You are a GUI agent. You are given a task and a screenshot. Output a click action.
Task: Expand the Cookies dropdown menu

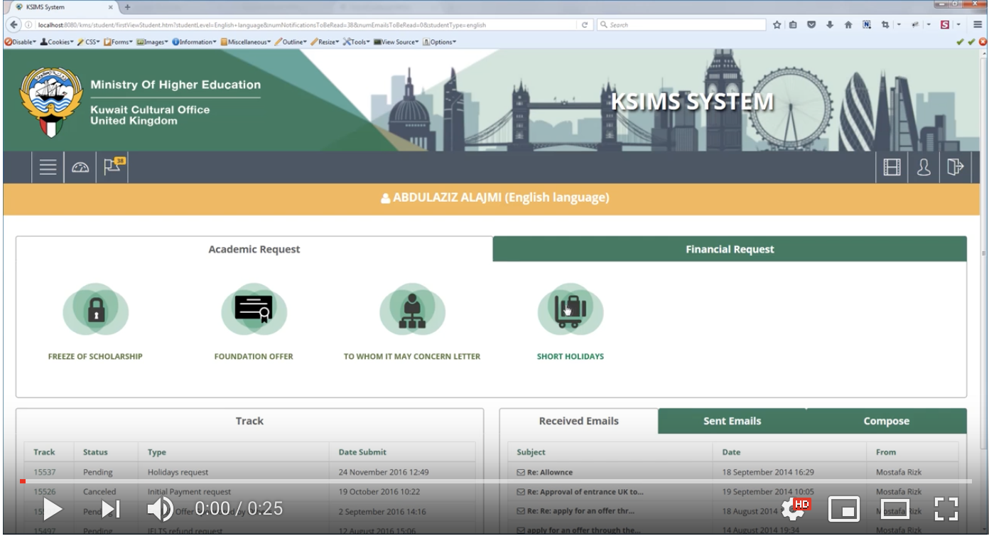tap(57, 42)
